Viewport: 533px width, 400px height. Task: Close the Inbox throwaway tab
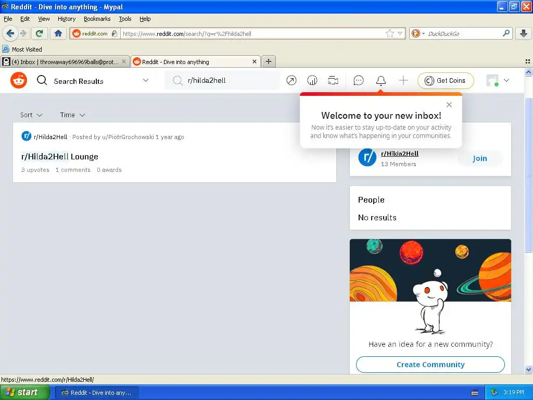[x=124, y=61]
